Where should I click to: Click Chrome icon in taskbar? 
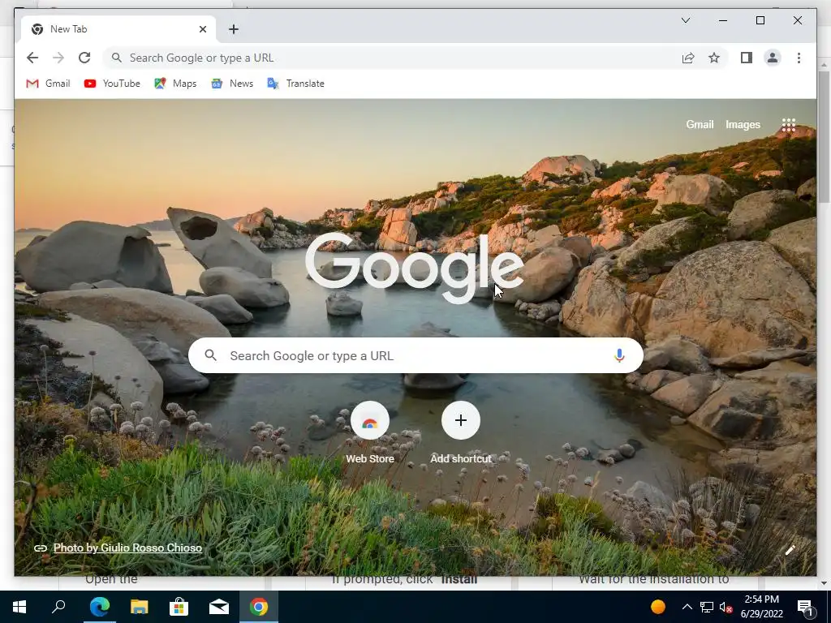[x=259, y=607]
